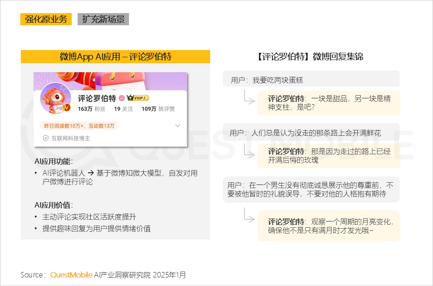
Task: Click the AI评论机器人 bullet text
Action: click(120, 177)
